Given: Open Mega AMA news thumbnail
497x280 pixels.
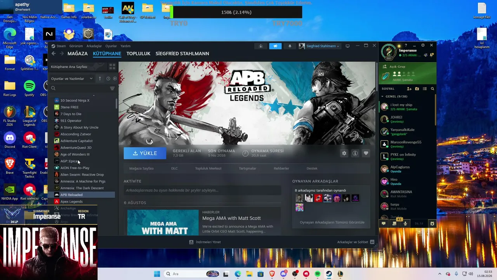Looking at the screenshot, I should click(x=163, y=222).
